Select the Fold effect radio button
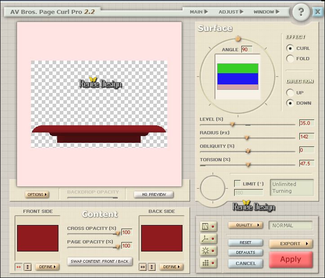The height and width of the screenshot is (278, 325). click(x=290, y=59)
